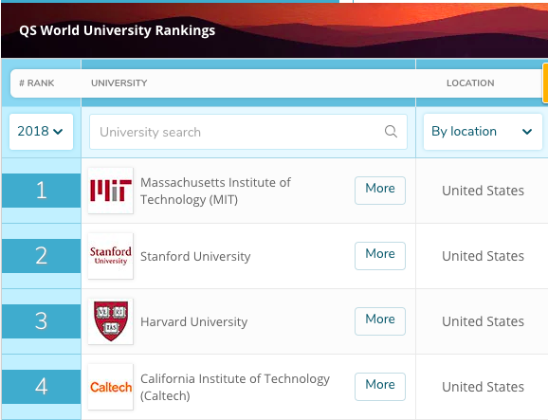
Task: Click the magnifier icon in University search
Action: point(391,132)
